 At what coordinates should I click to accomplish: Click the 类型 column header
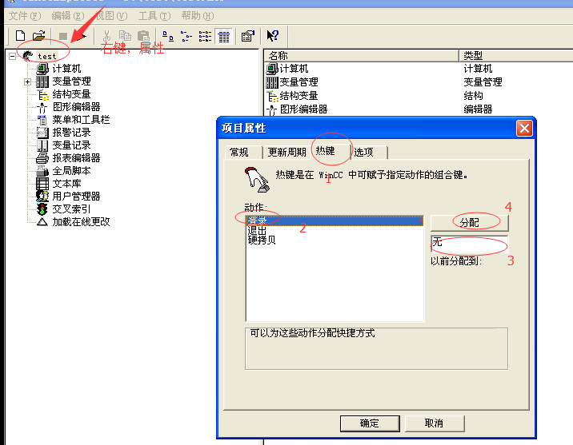pos(515,55)
